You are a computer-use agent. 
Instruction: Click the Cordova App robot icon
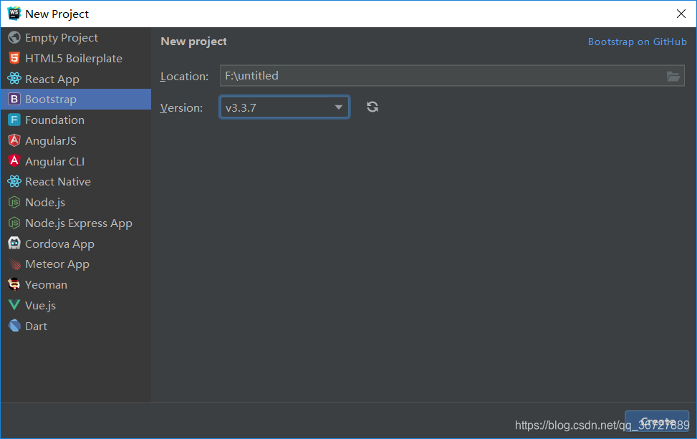pyautogui.click(x=14, y=243)
